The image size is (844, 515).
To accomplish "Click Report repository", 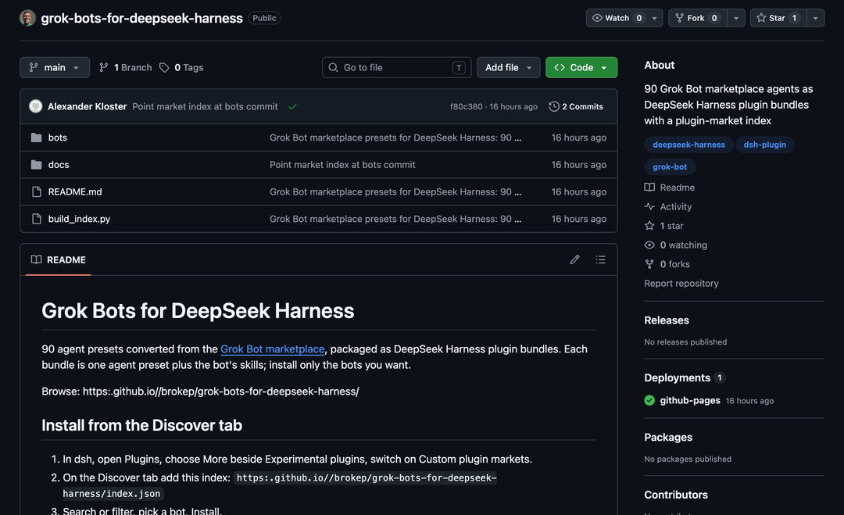I will 681,283.
